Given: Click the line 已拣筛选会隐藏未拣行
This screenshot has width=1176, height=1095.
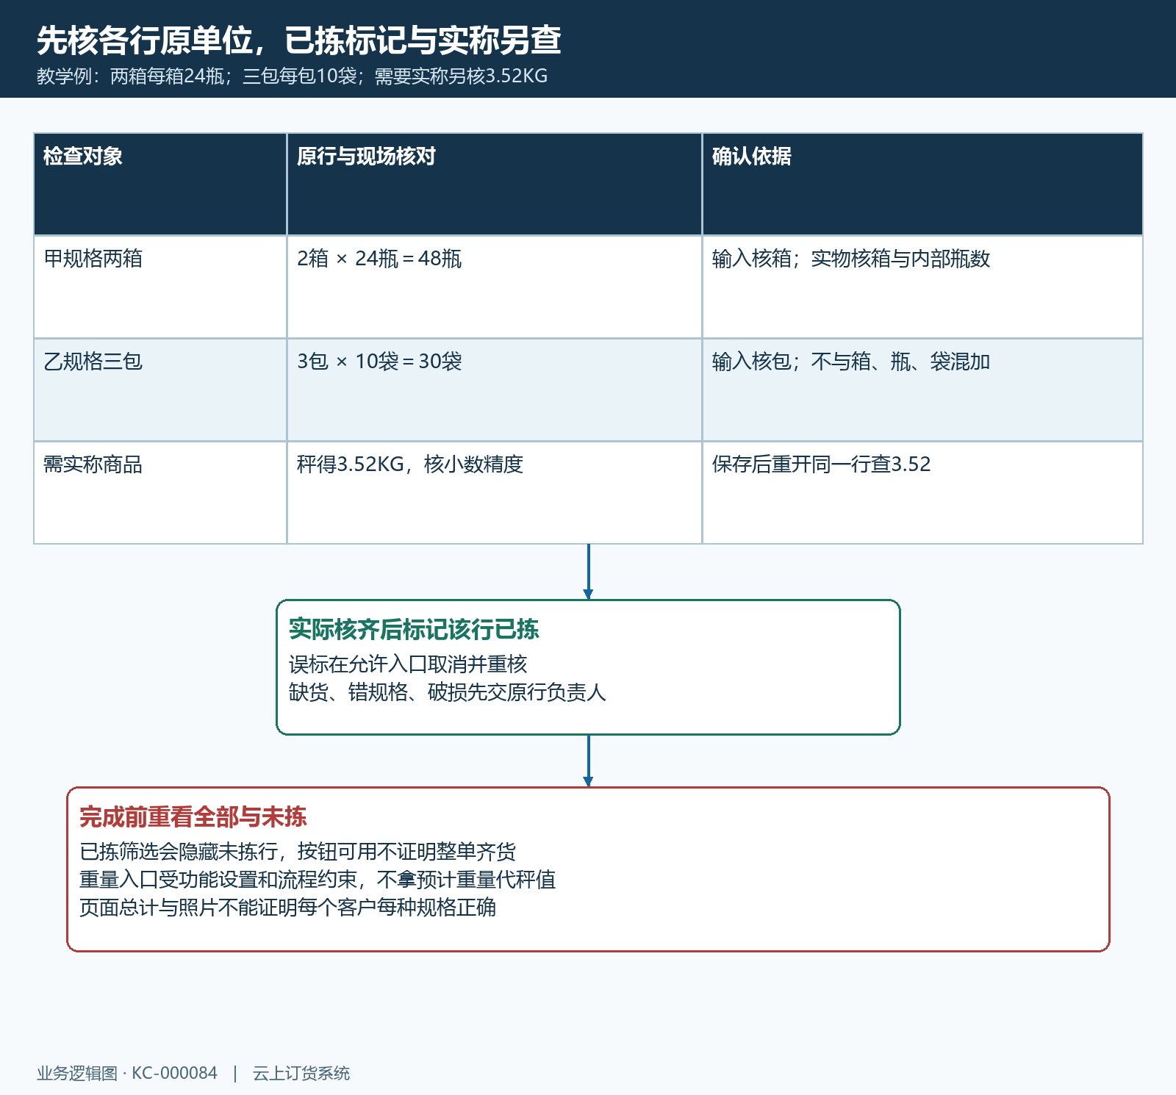Looking at the screenshot, I should pos(298,852).
